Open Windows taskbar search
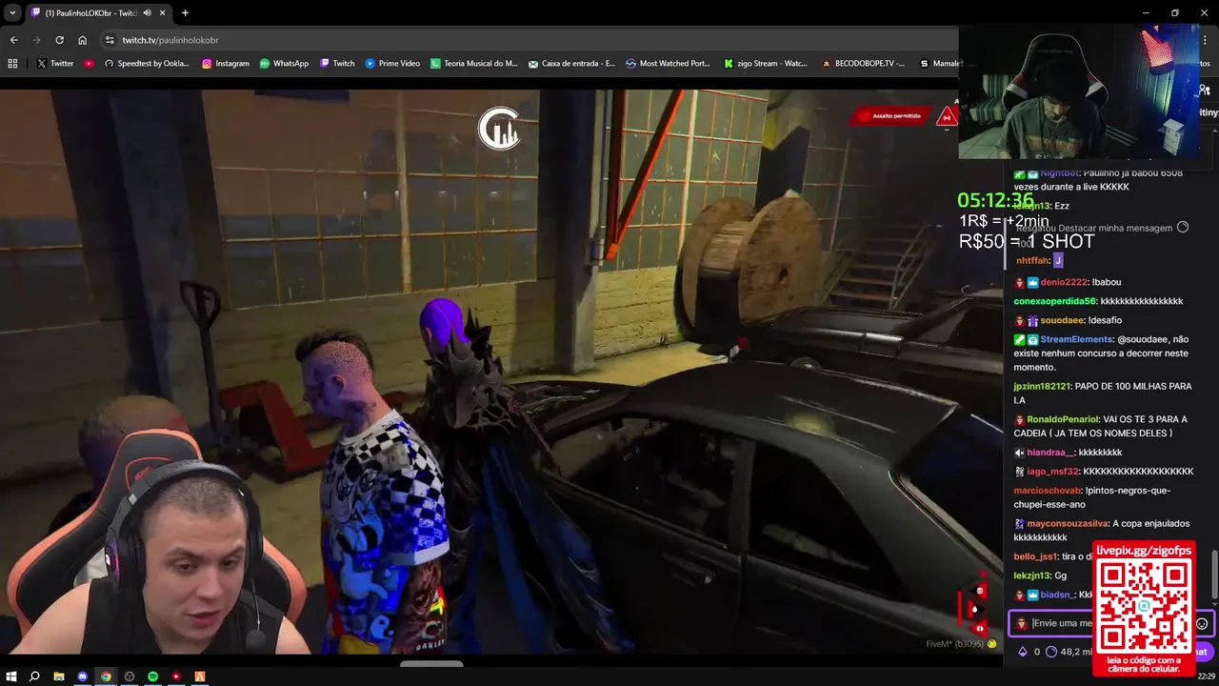Screen dimensions: 1219x686 click(x=34, y=676)
